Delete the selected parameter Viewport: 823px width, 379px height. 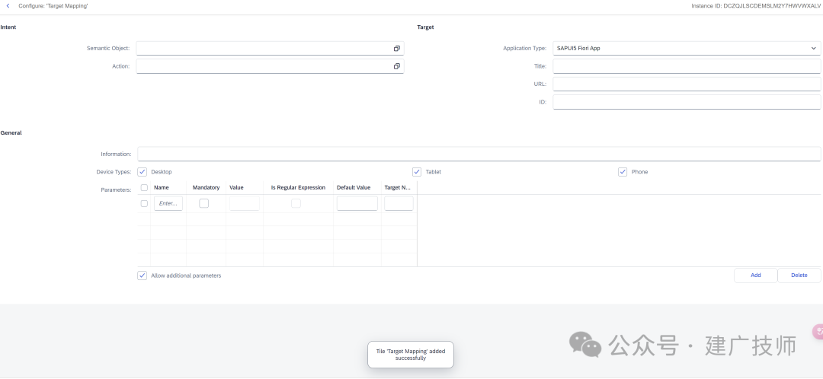point(799,275)
